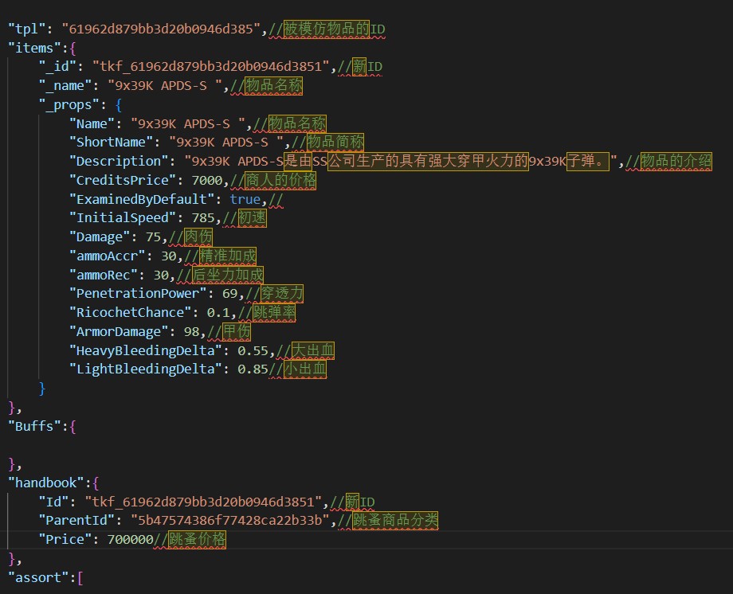733x594 pixels.
Task: Click the "items" key
Action: click(34, 48)
